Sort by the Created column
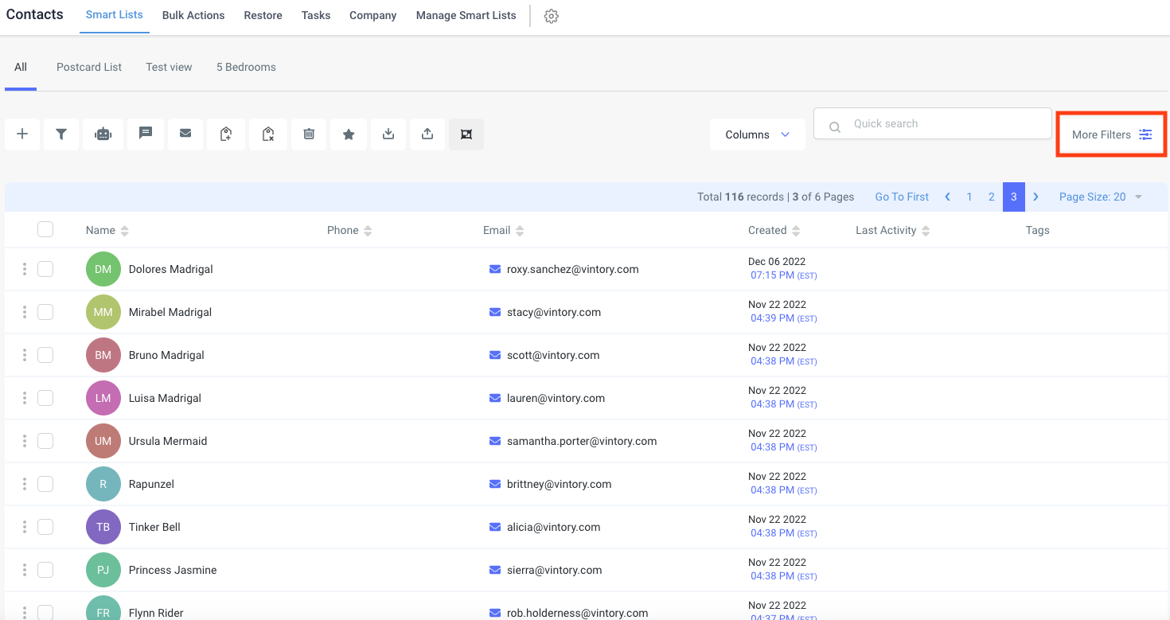This screenshot has height=620, width=1170. pyautogui.click(x=774, y=230)
